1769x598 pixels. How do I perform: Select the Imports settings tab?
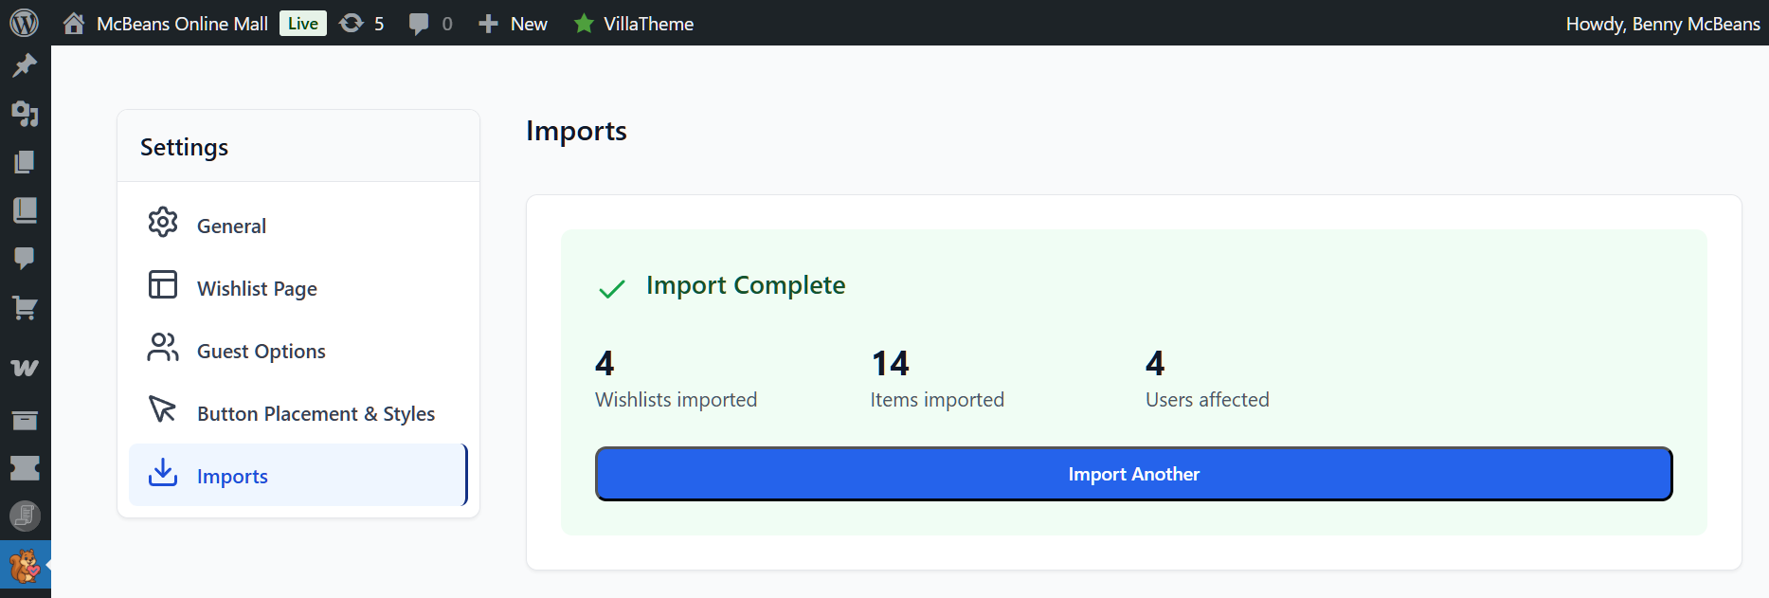click(x=232, y=476)
